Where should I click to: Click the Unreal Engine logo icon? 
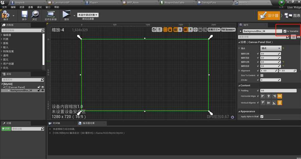(x=3, y=3)
